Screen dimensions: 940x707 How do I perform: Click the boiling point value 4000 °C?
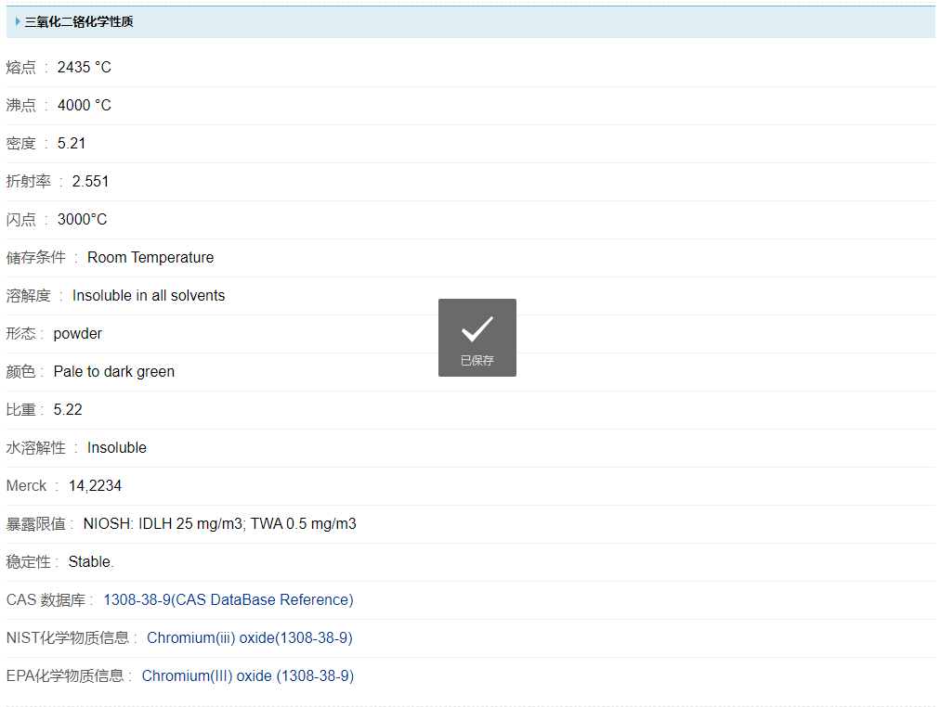tap(84, 106)
